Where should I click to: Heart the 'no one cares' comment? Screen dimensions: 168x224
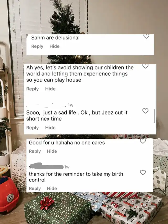coord(143,141)
